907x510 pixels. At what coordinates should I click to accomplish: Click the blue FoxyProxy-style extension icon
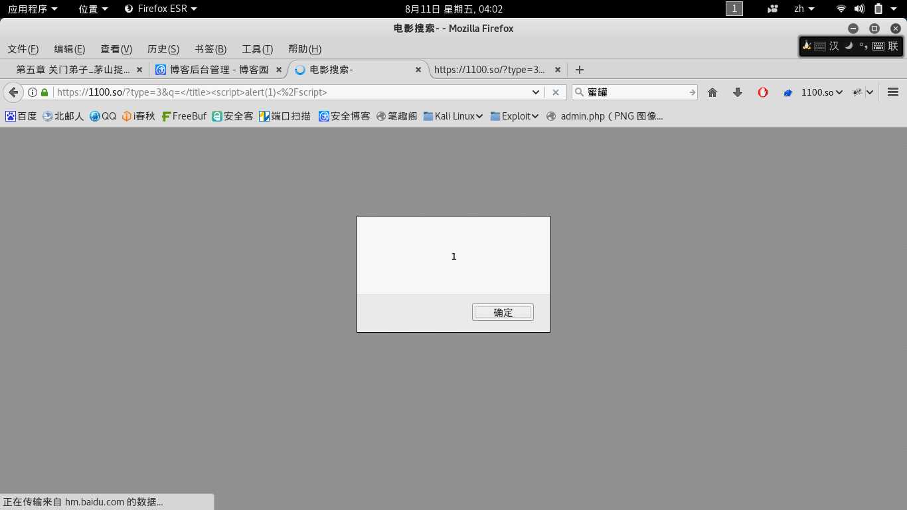(787, 92)
